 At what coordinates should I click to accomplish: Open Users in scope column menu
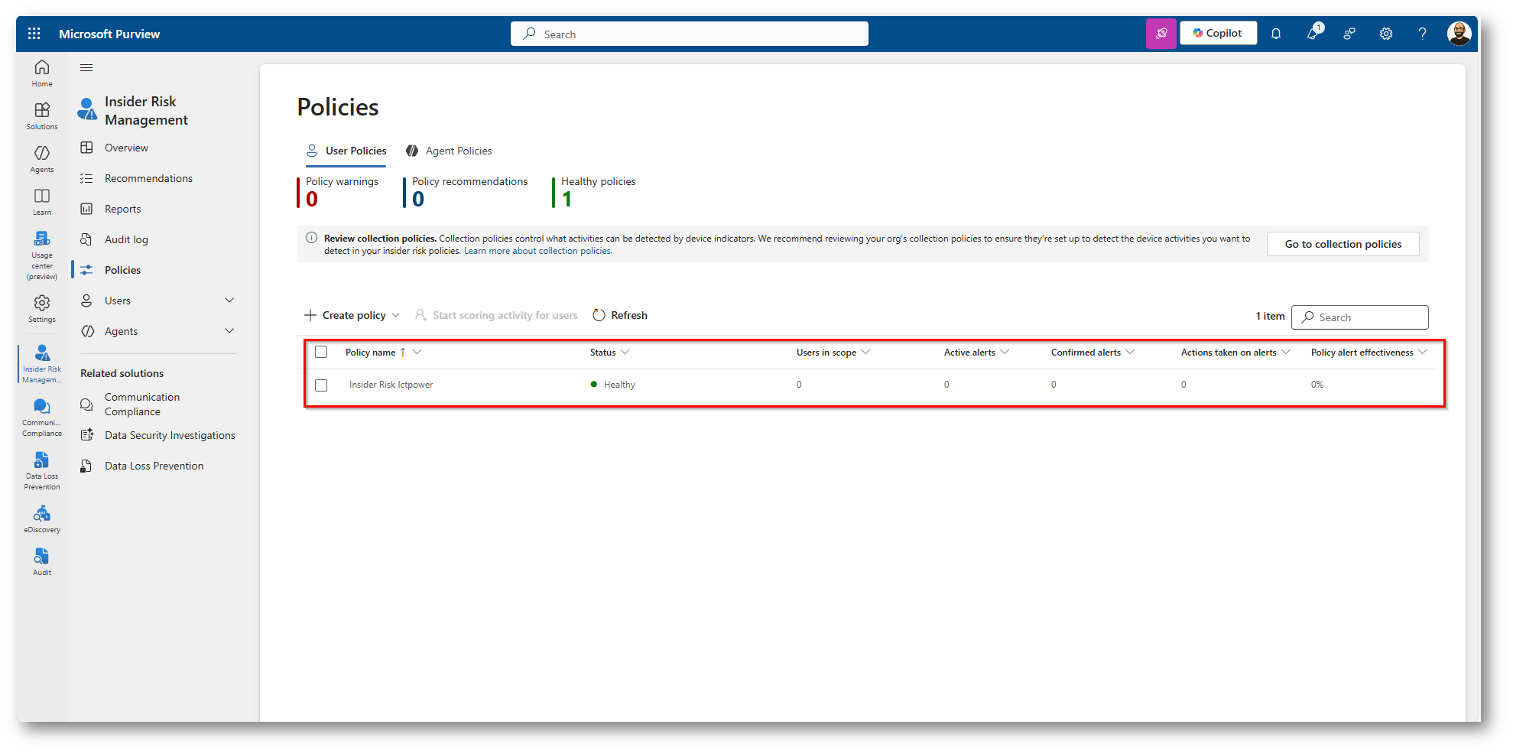(x=865, y=353)
